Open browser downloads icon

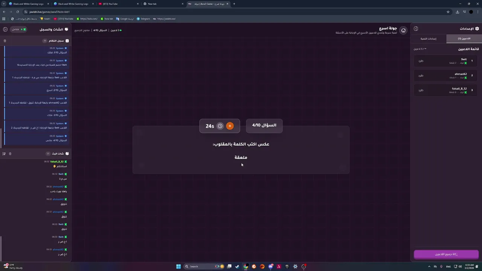pos(457,12)
